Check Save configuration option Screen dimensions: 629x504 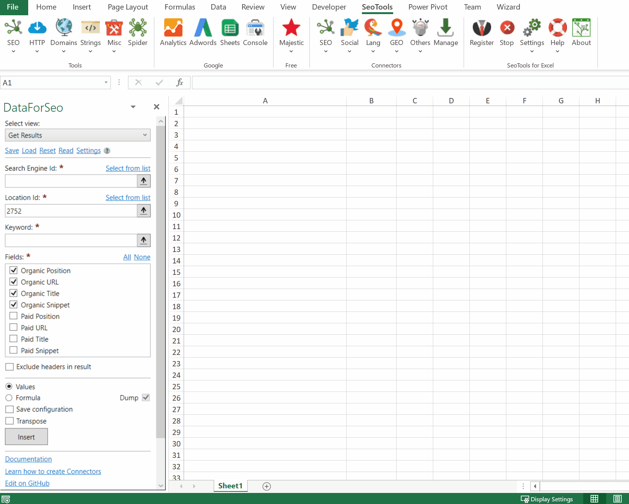pos(10,409)
